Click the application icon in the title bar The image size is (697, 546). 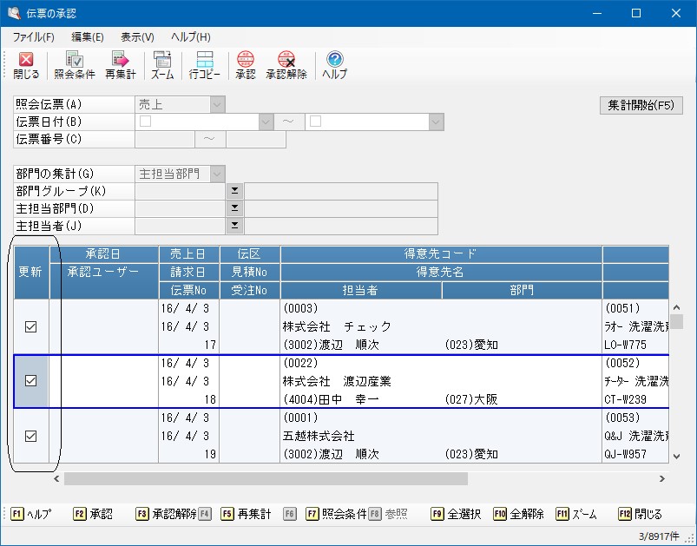(14, 13)
